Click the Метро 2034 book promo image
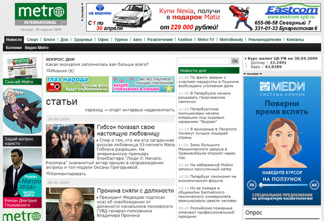 [x=22, y=172]
